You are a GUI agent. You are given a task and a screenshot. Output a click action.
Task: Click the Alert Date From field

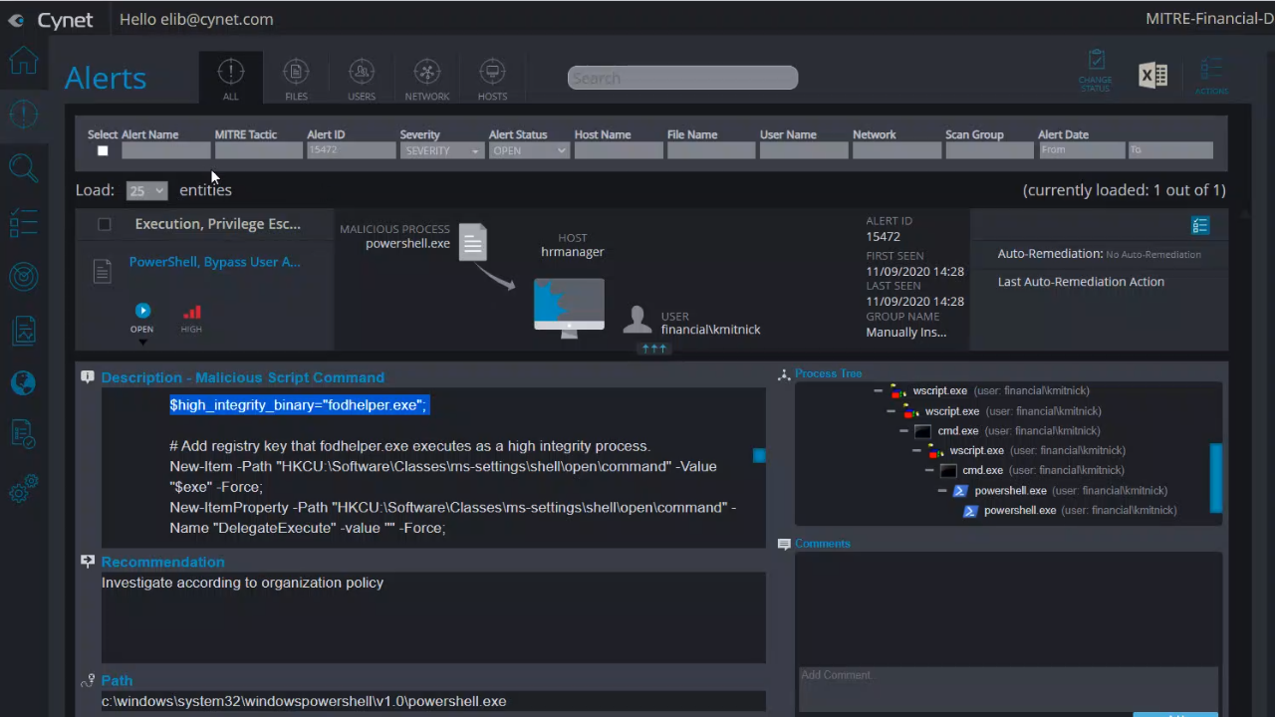[x=1082, y=150]
